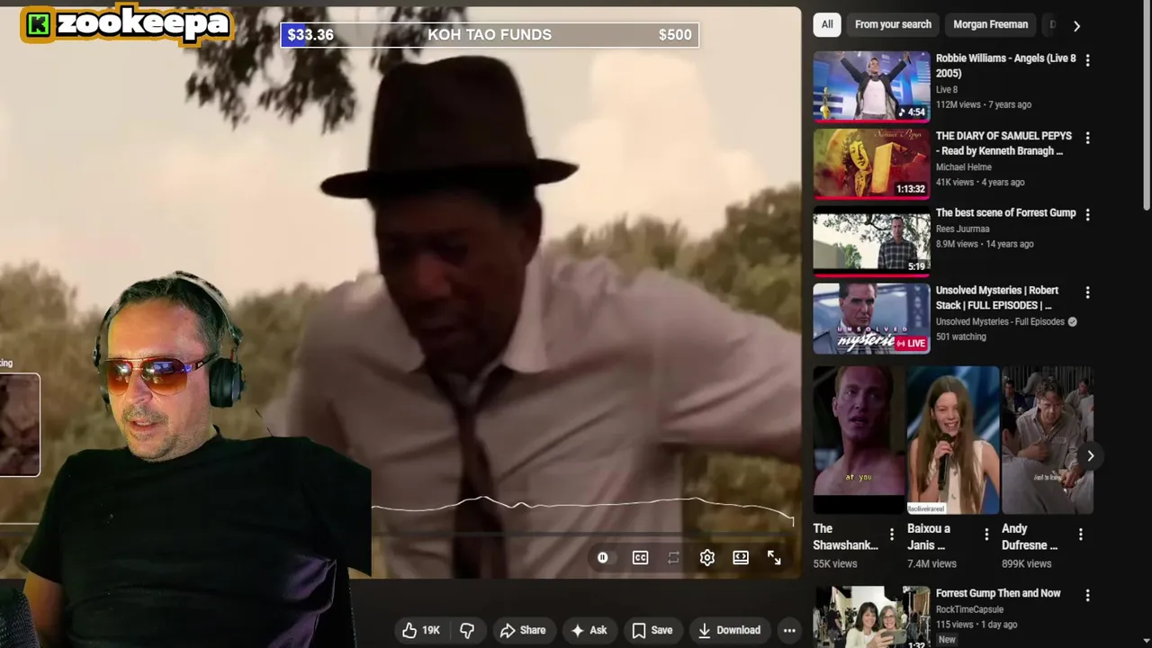The image size is (1152, 648).
Task: Open menu for Diary of Samuel Pepys
Action: 1087,138
